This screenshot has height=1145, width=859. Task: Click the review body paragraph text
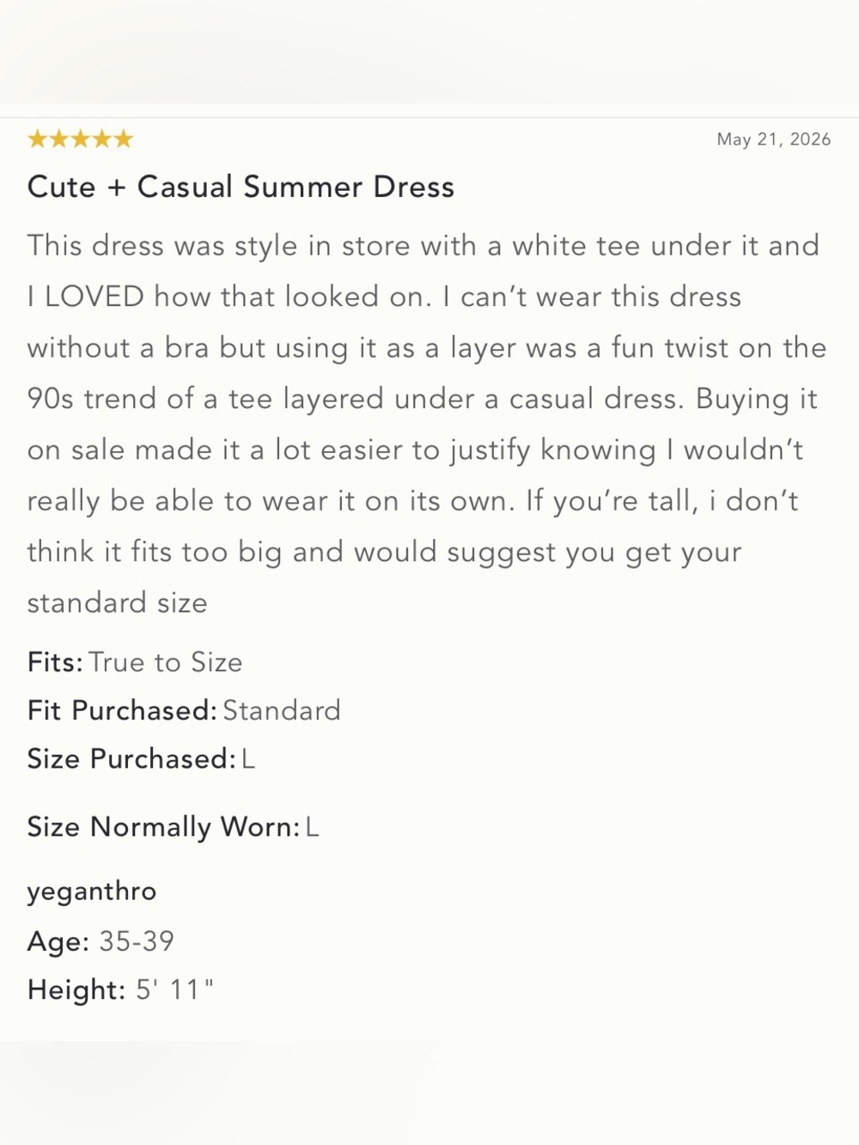point(427,424)
